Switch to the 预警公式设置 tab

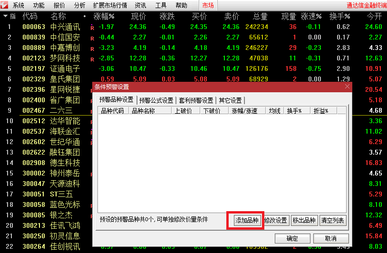pos(156,100)
